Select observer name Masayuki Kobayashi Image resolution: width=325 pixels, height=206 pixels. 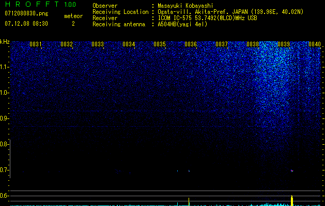185,6
